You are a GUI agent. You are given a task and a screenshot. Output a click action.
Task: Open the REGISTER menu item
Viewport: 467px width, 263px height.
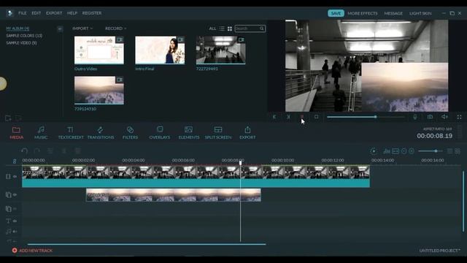coord(92,13)
